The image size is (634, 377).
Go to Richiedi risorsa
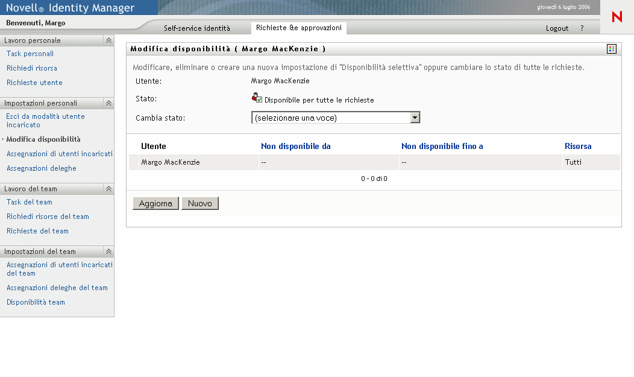[32, 68]
